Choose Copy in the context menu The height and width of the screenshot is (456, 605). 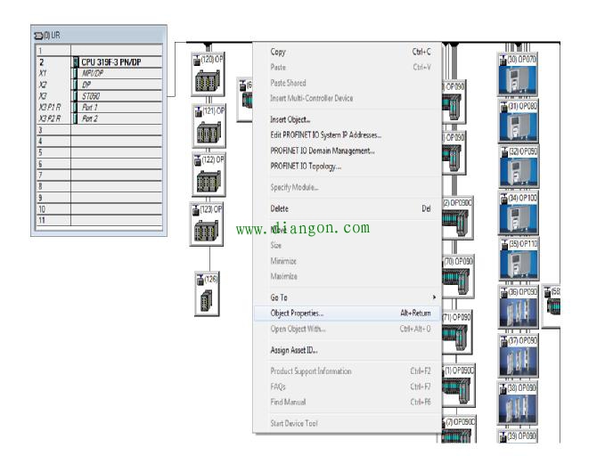click(278, 52)
